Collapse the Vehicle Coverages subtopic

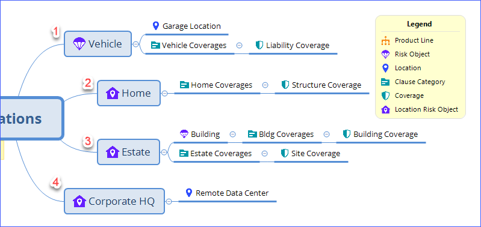tap(240, 46)
